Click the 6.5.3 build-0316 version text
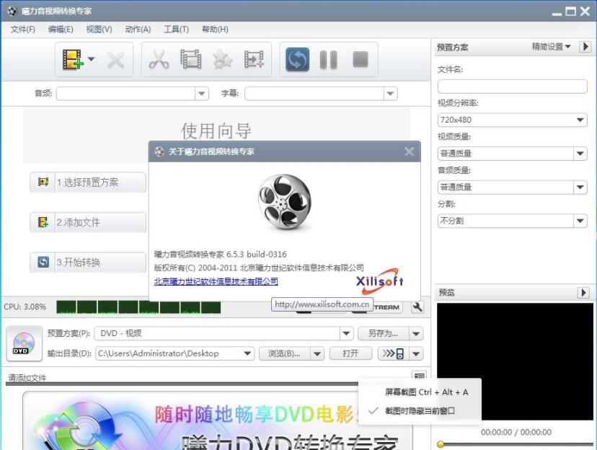 click(x=256, y=254)
